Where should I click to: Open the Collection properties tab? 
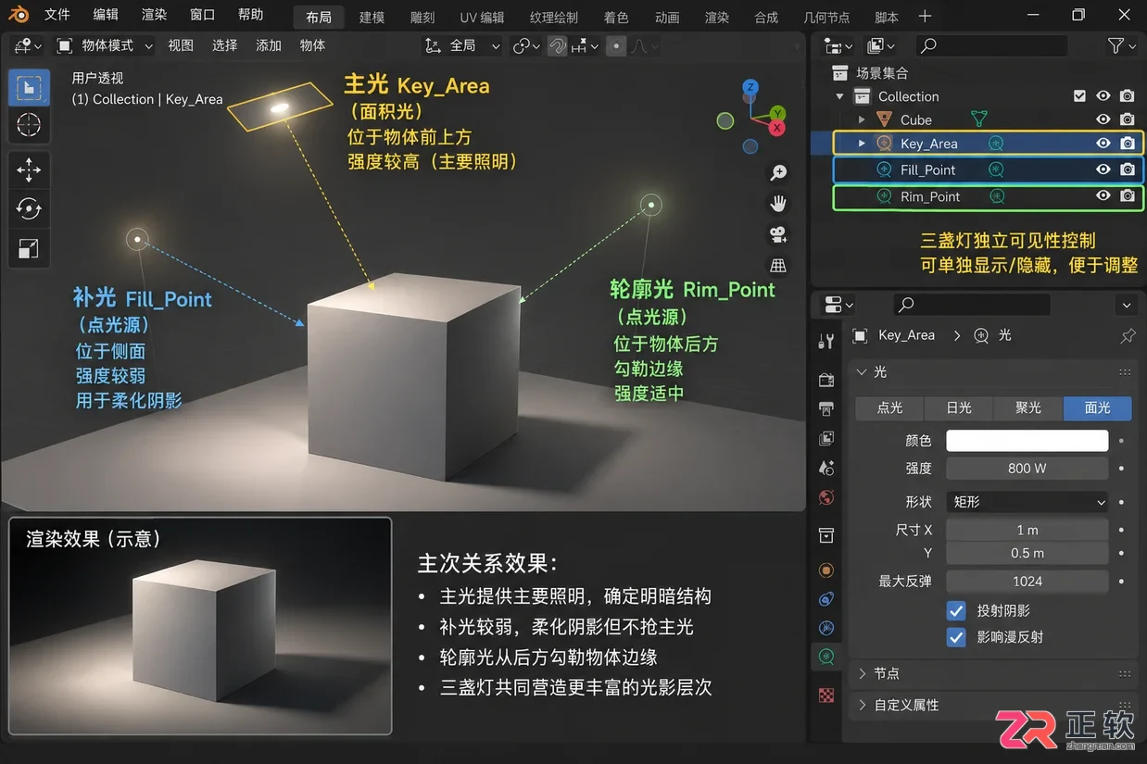826,534
